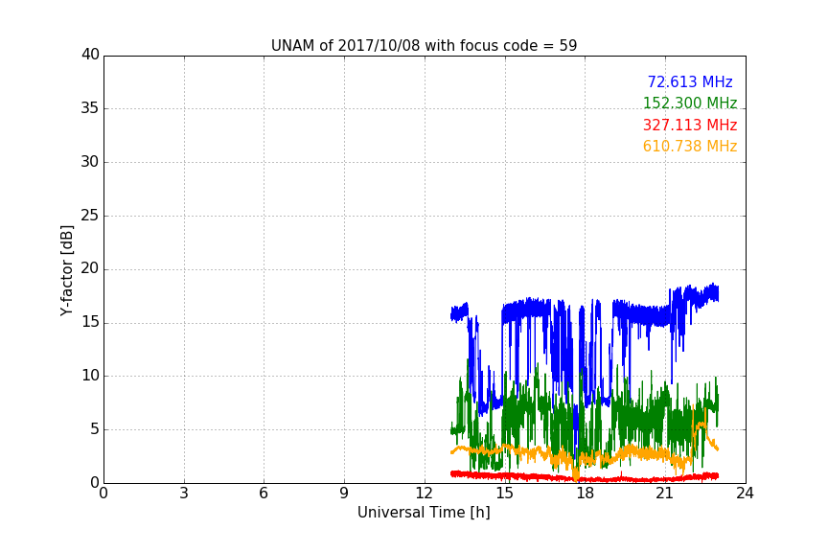
Task: Select the red 327.113 MHz legend label
Action: [x=690, y=126]
